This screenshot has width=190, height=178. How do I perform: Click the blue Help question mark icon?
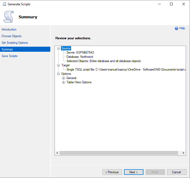tap(176, 28)
